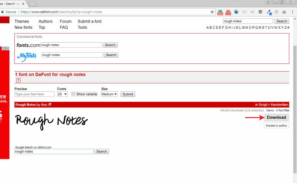This screenshot has height=183, width=297.
Task: Select Submit a font
Action: tap(89, 21)
